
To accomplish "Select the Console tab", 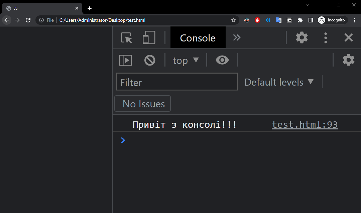I will pyautogui.click(x=198, y=38).
